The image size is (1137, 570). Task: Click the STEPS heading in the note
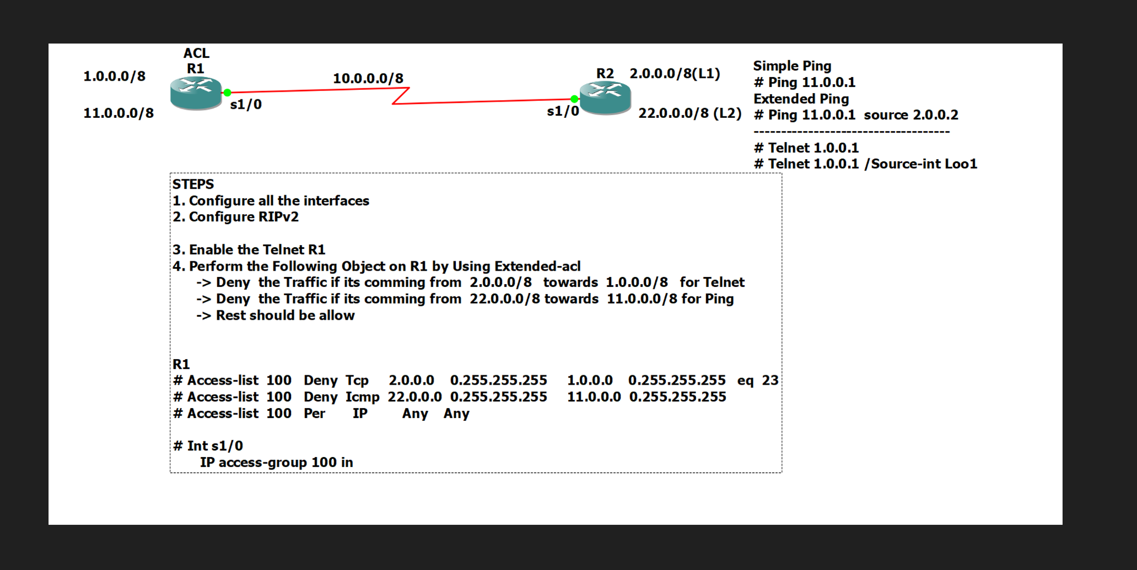coord(193,184)
